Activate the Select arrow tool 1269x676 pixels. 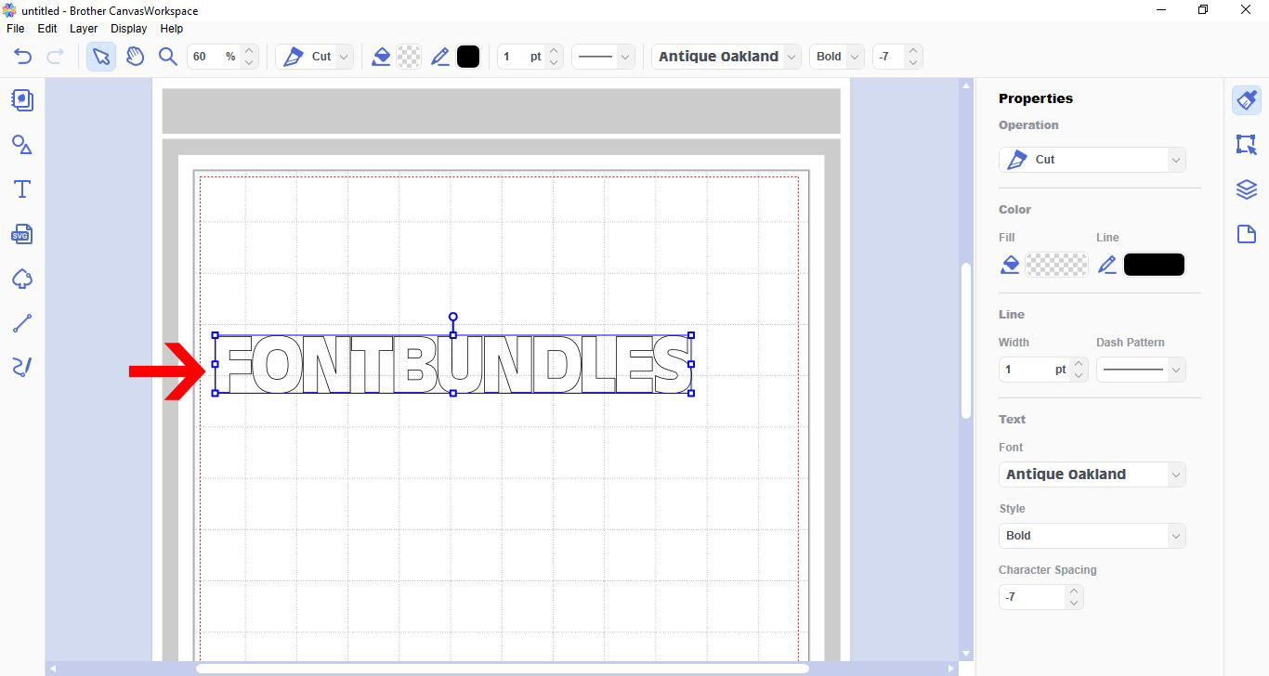pyautogui.click(x=101, y=57)
